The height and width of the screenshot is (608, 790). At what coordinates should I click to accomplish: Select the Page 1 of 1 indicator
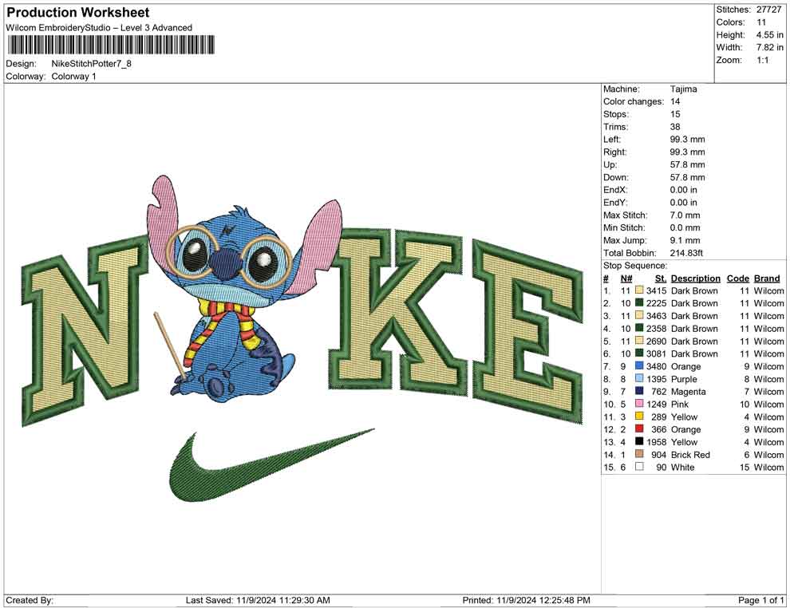point(760,600)
